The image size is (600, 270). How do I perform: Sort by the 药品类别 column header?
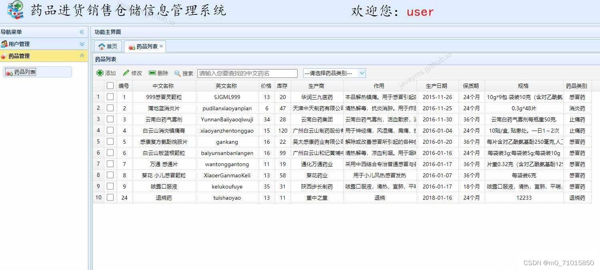pos(577,86)
